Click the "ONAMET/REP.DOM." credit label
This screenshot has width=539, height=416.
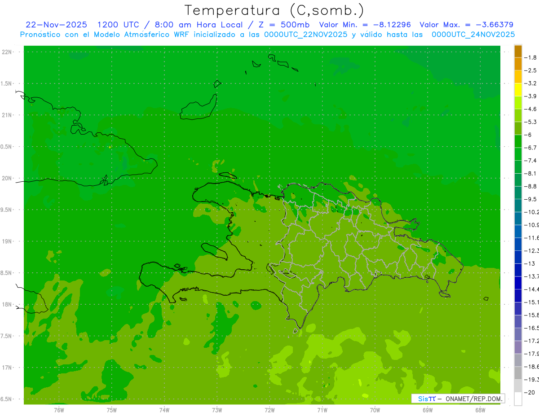473,398
